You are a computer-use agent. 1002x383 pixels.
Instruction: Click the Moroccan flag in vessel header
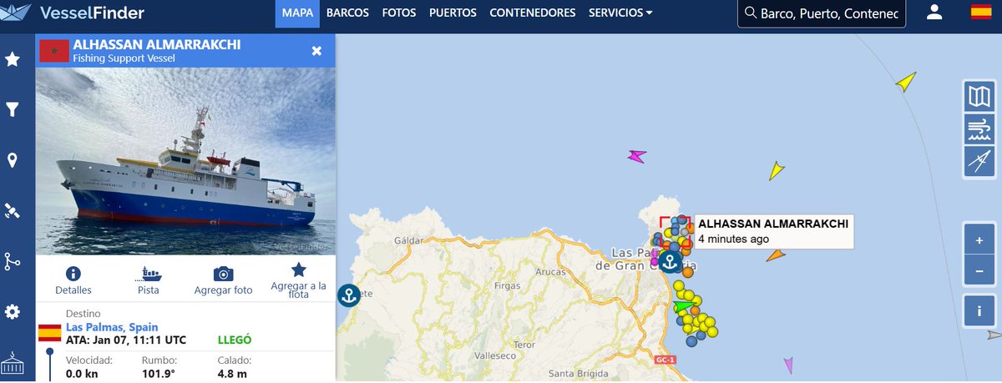coord(53,51)
